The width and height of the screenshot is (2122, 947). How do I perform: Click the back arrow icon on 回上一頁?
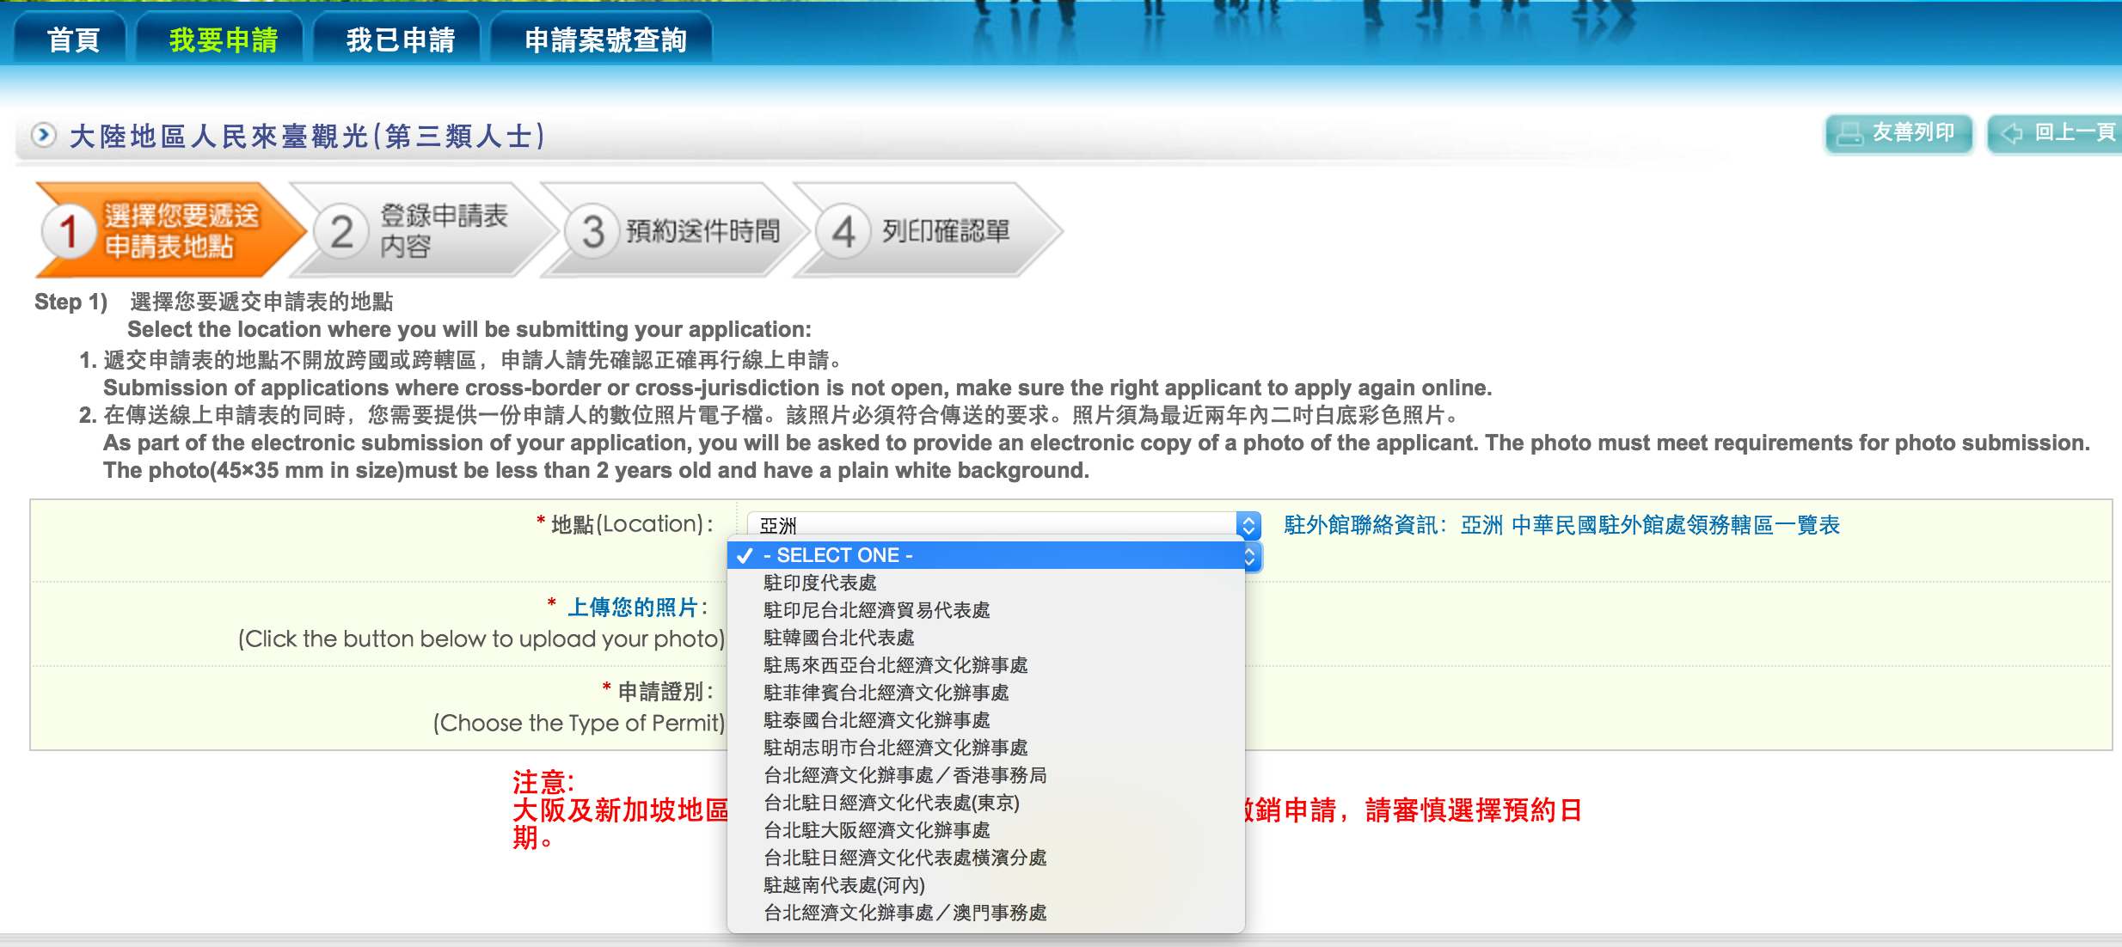[2012, 134]
